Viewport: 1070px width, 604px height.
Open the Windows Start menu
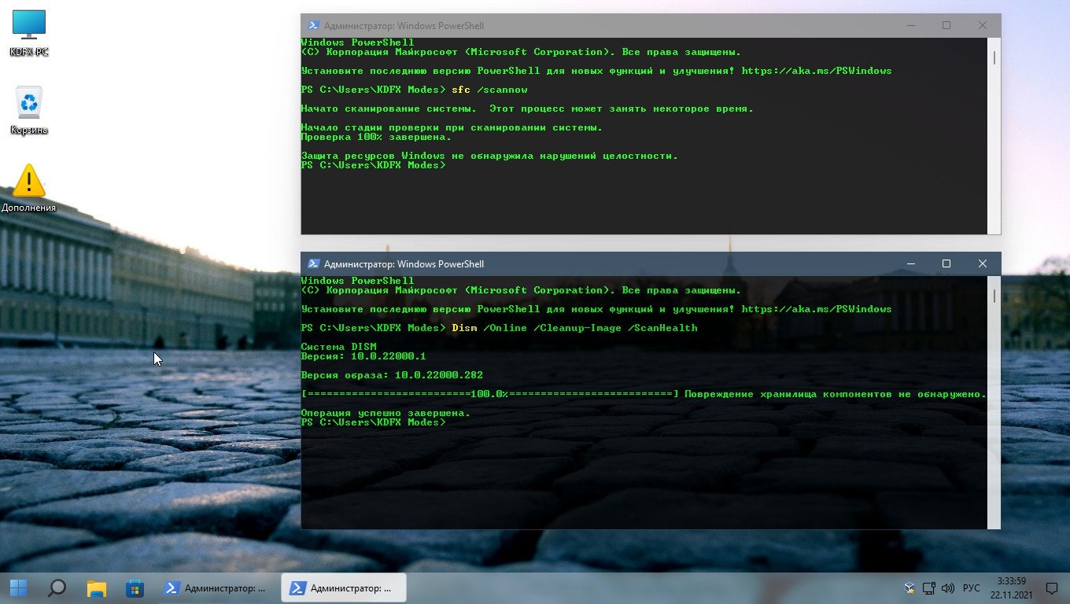[x=19, y=588]
